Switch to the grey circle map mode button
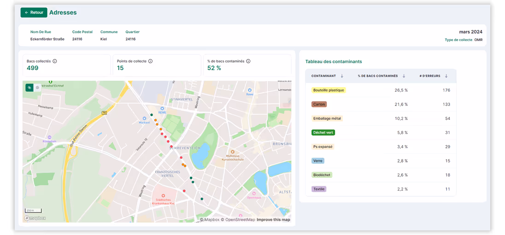Viewport: 505px width, 235px height. coord(37,87)
